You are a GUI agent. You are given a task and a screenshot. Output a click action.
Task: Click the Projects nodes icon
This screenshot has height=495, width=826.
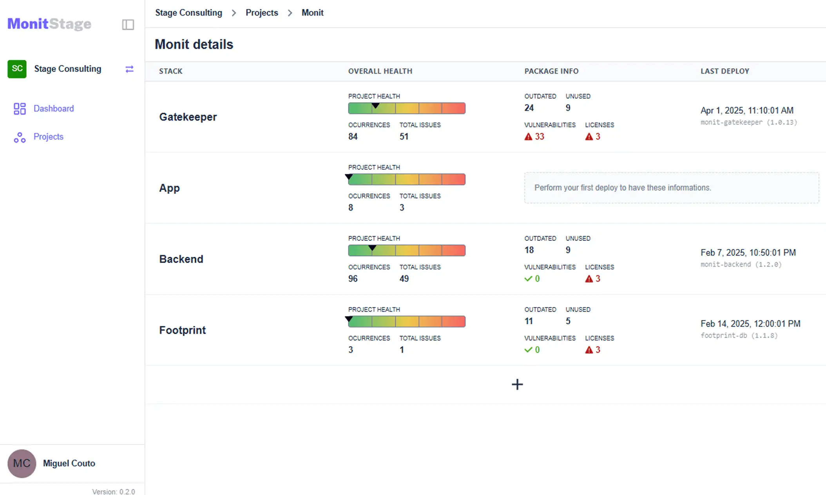[x=20, y=137]
